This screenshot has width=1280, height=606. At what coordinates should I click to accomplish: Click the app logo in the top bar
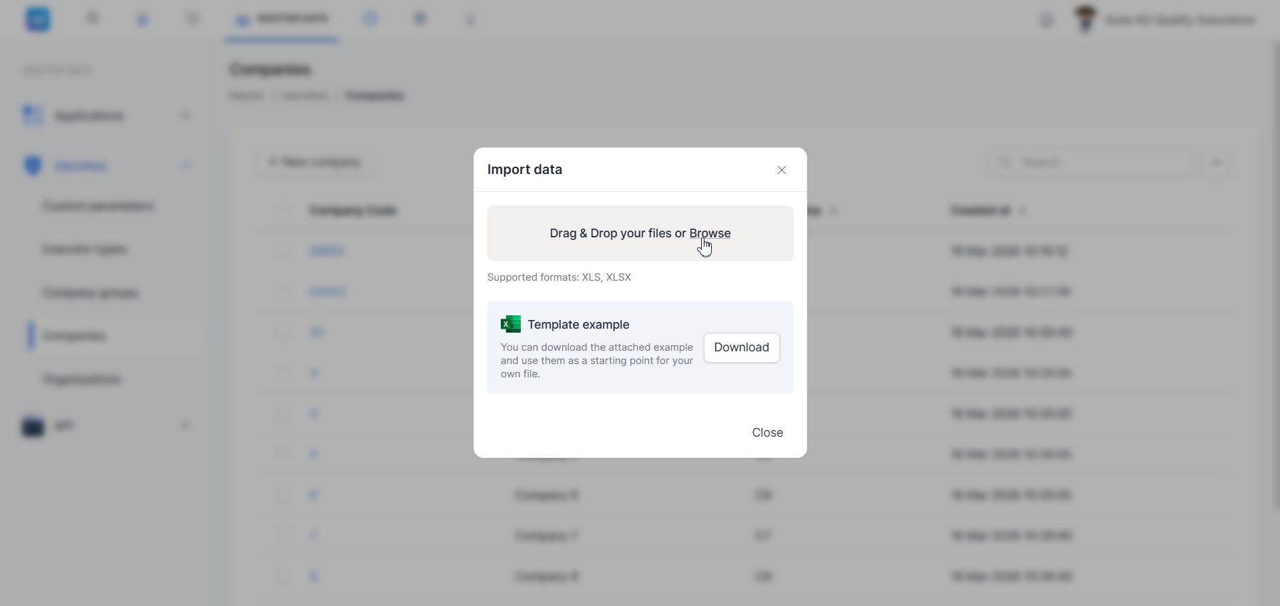pos(38,19)
